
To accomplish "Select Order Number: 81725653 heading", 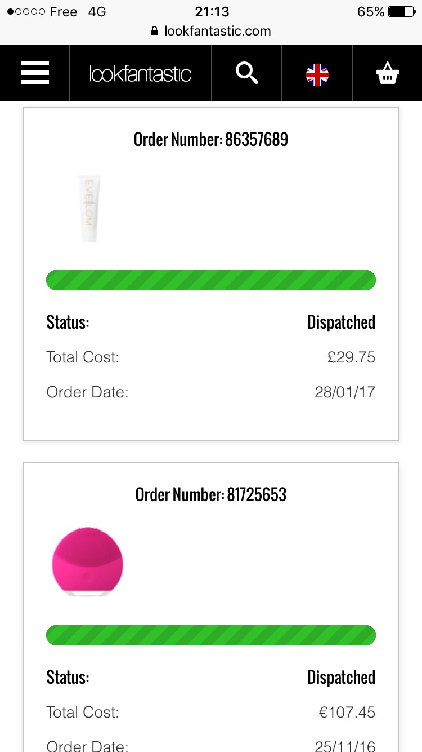I will click(211, 494).
